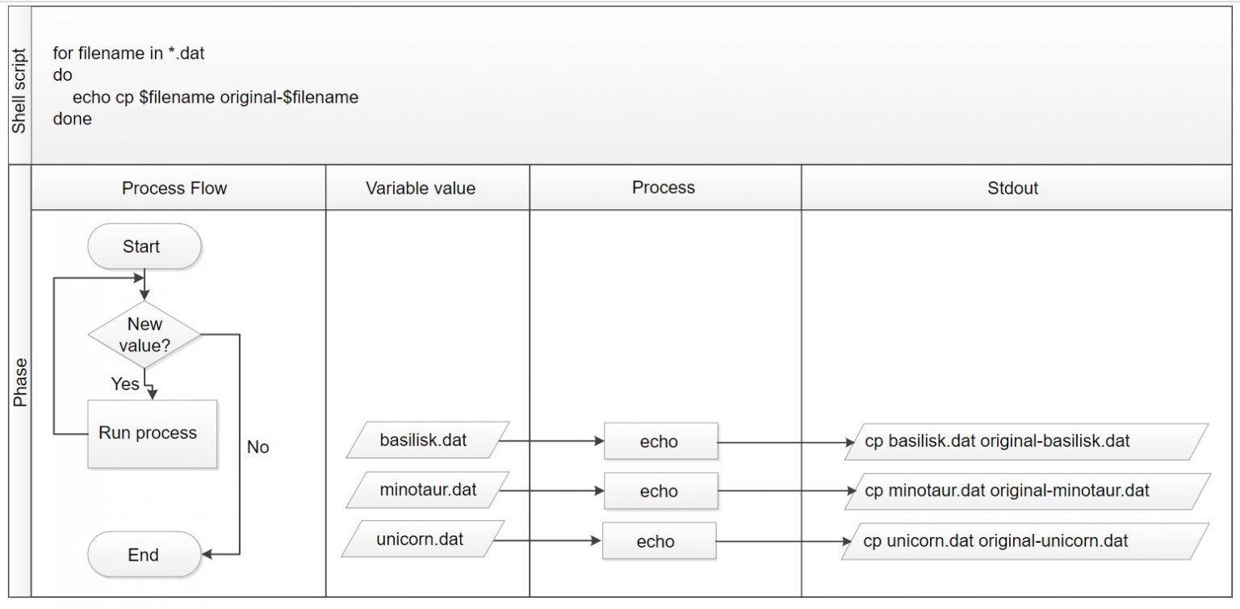Screen dimensions: 1240x609
Task: Select 'cp basilisk.dat original-basilisk.dat' output shape
Action: (1025, 442)
